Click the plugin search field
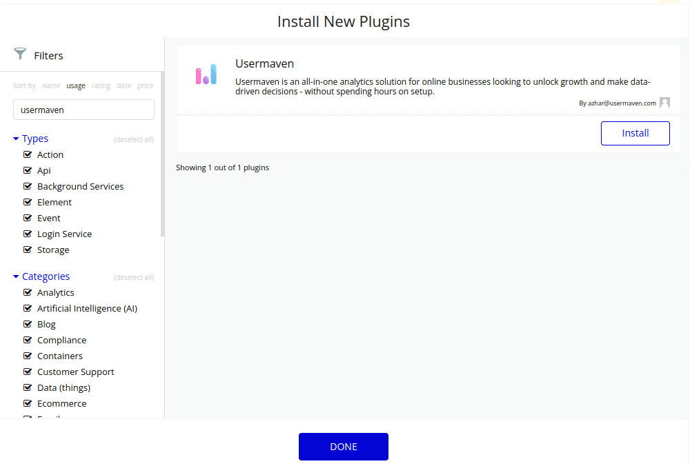 (x=83, y=110)
